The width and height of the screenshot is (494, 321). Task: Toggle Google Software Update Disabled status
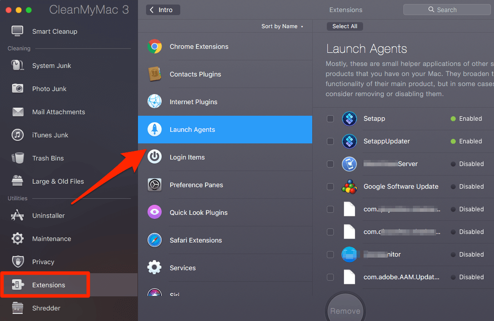pyautogui.click(x=467, y=187)
